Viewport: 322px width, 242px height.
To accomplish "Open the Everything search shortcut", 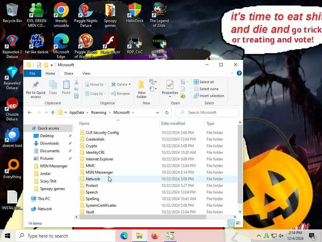I will click(x=12, y=169).
